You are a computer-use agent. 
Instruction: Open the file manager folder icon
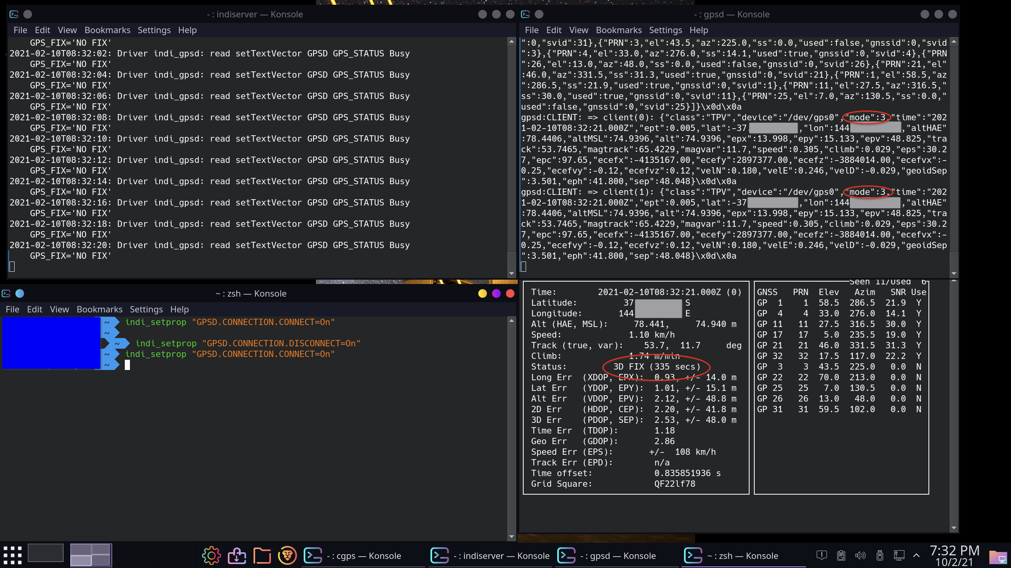click(x=262, y=555)
